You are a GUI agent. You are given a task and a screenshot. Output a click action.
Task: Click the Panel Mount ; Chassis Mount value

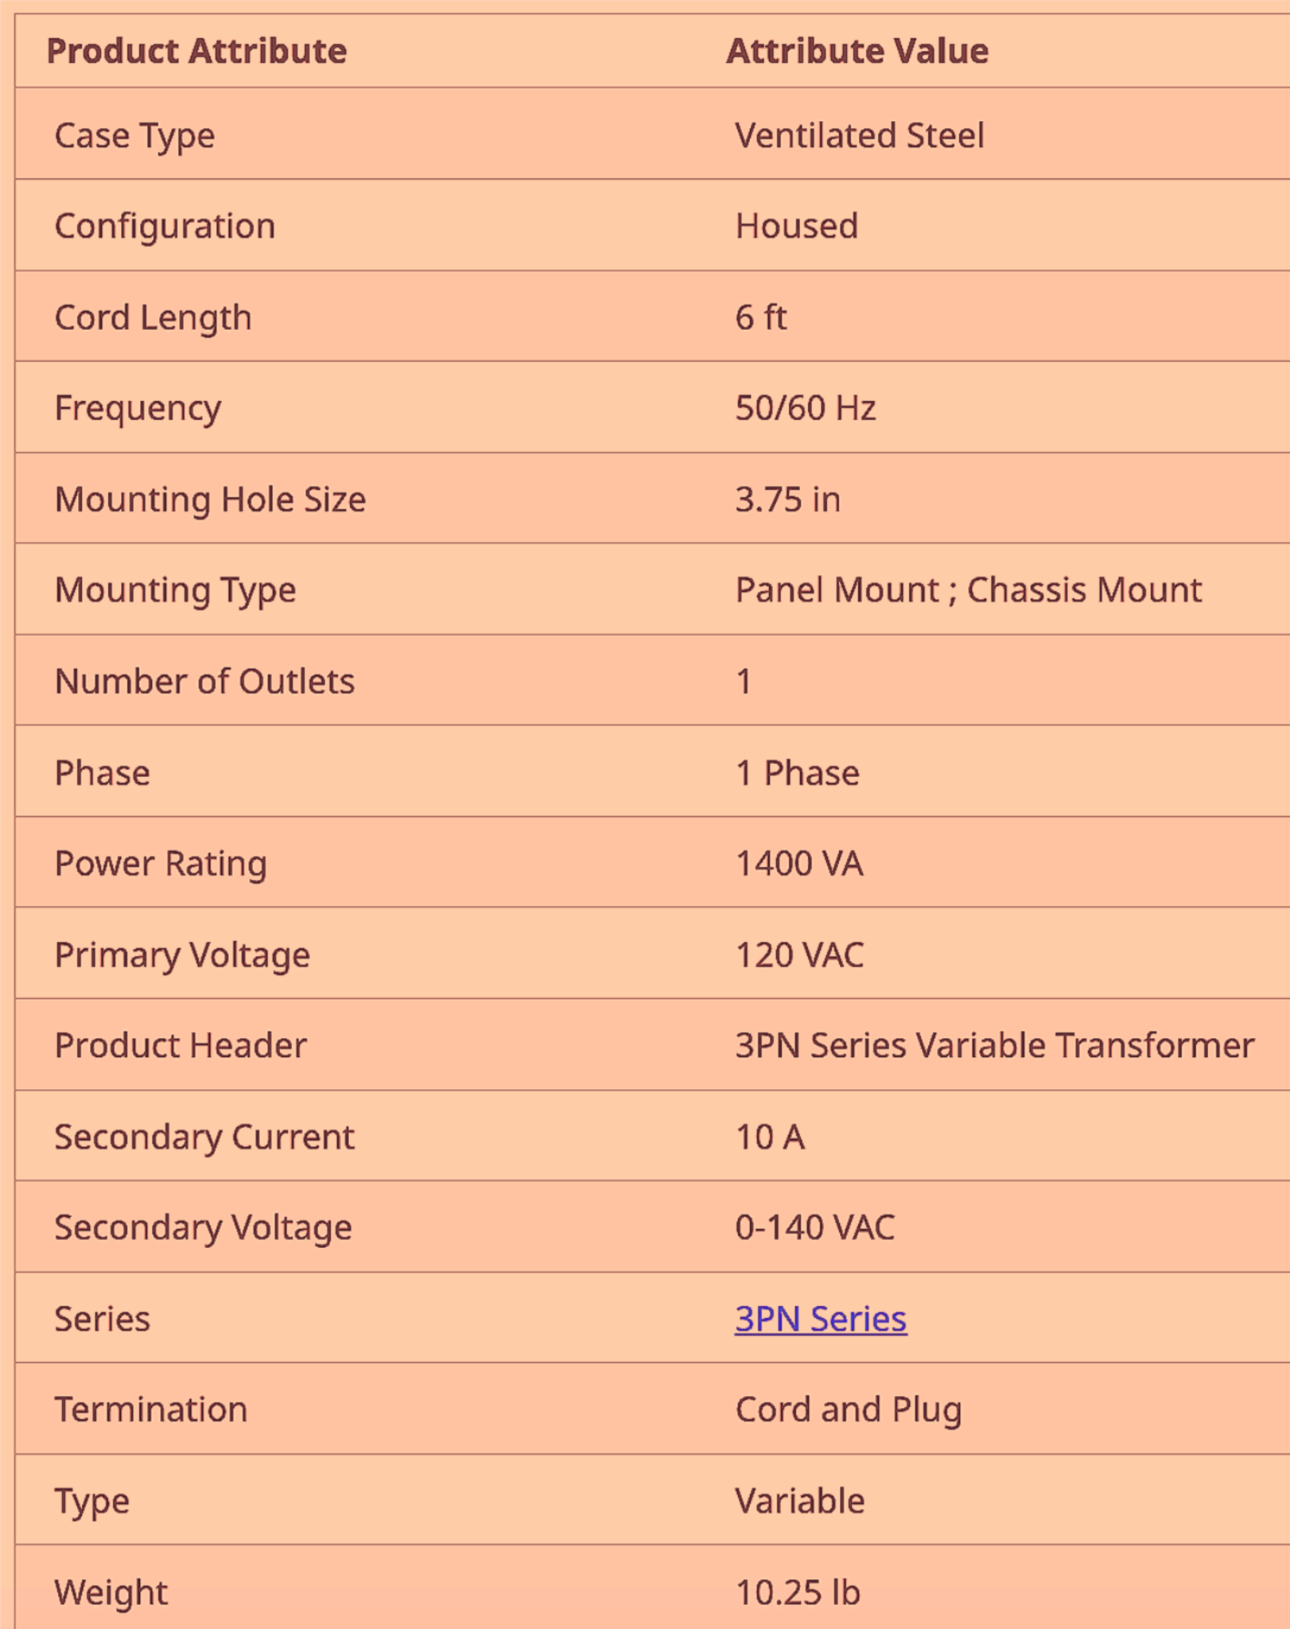coord(968,590)
